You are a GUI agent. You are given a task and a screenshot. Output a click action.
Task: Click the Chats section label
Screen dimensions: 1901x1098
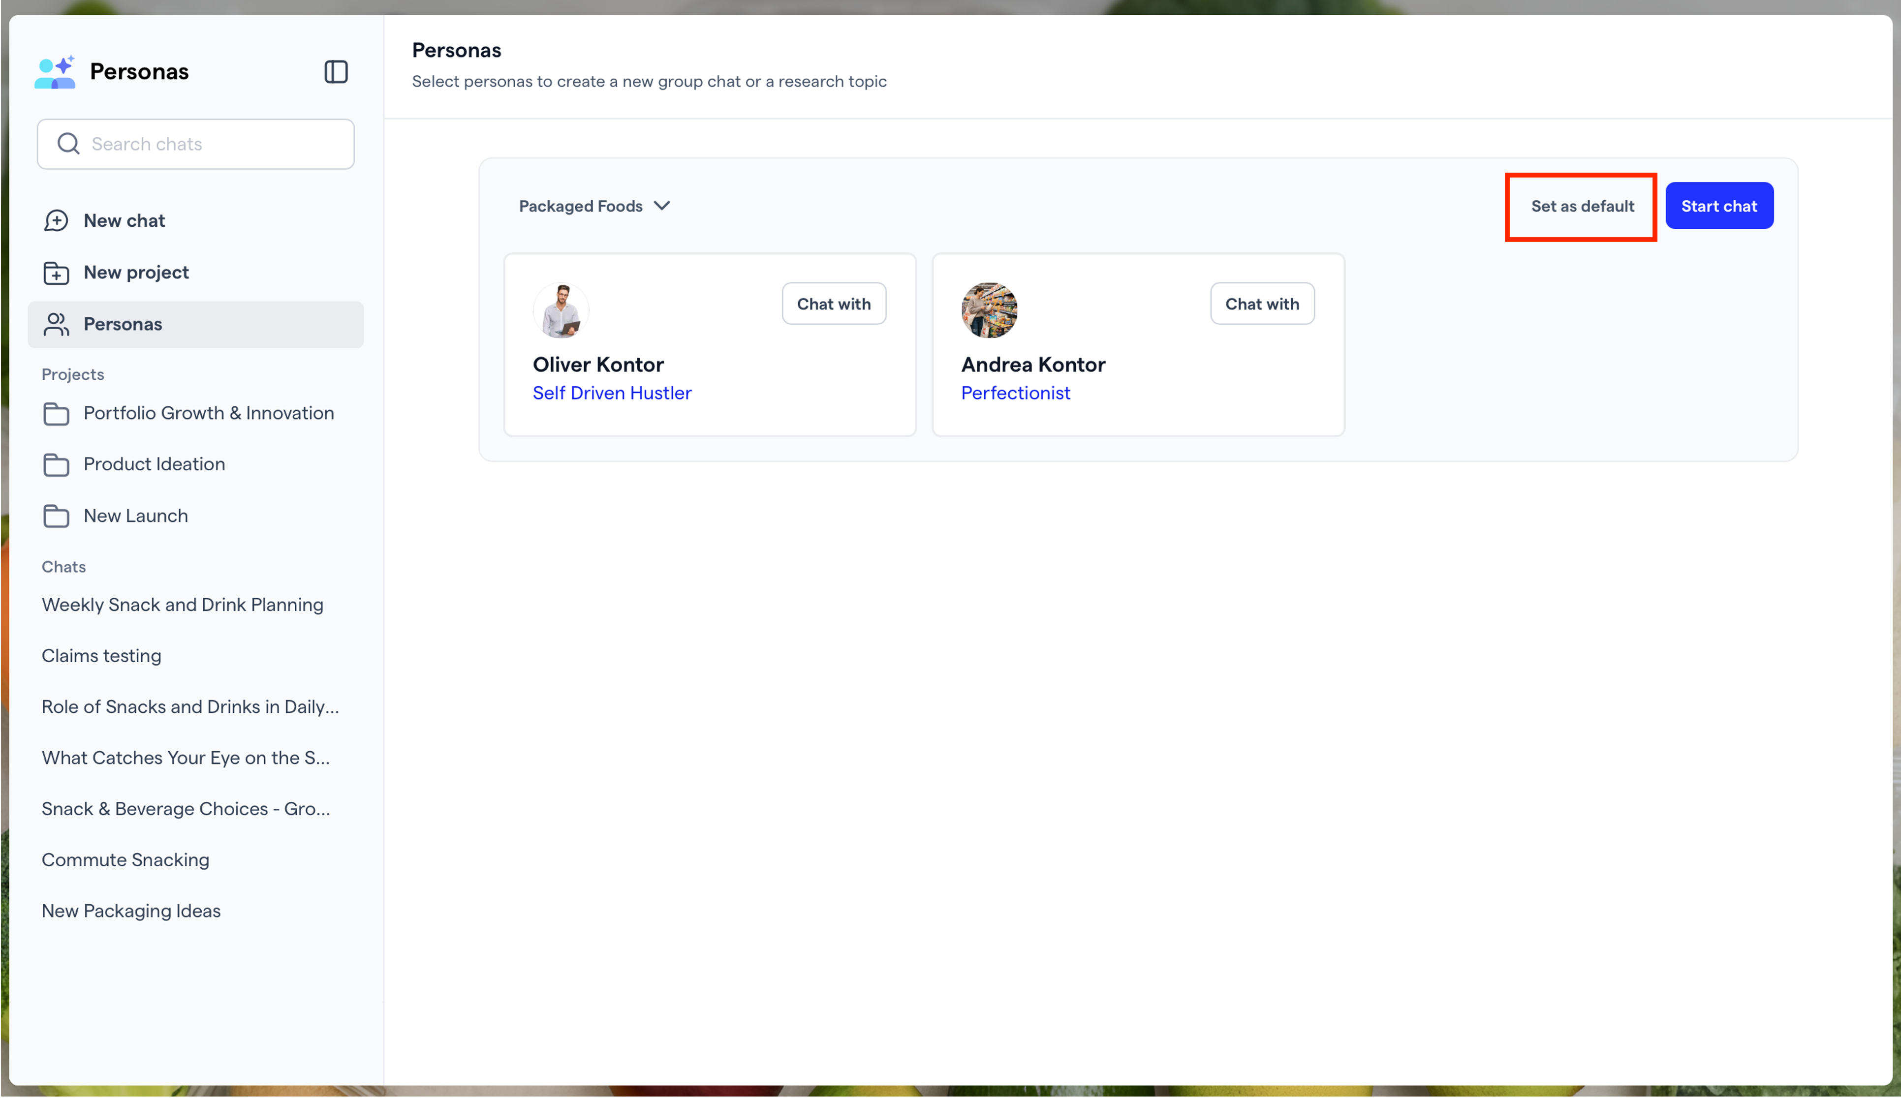tap(63, 567)
